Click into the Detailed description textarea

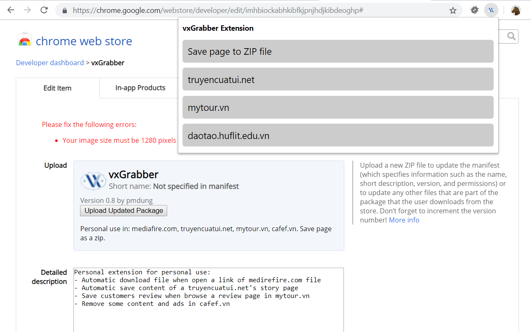pyautogui.click(x=209, y=300)
